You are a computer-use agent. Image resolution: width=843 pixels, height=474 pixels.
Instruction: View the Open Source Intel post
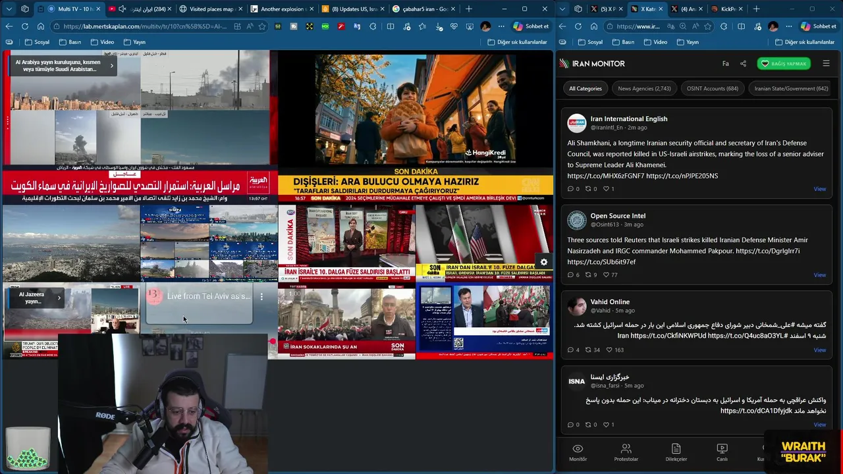click(x=819, y=275)
